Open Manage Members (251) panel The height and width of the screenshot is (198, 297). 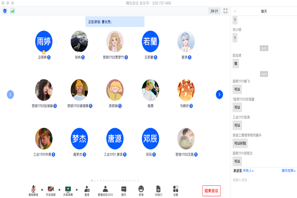tap(105, 189)
